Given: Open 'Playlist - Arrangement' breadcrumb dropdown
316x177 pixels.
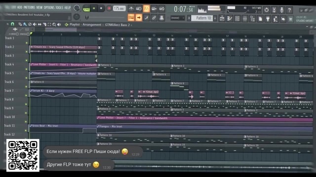Looking at the screenshot, I should pos(85,25).
